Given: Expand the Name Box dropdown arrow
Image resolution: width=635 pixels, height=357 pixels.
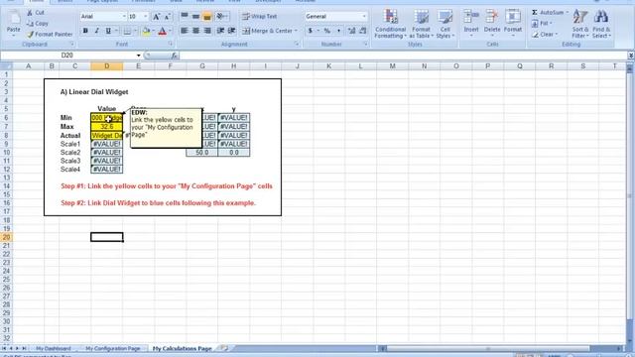Looking at the screenshot, I should click(139, 56).
